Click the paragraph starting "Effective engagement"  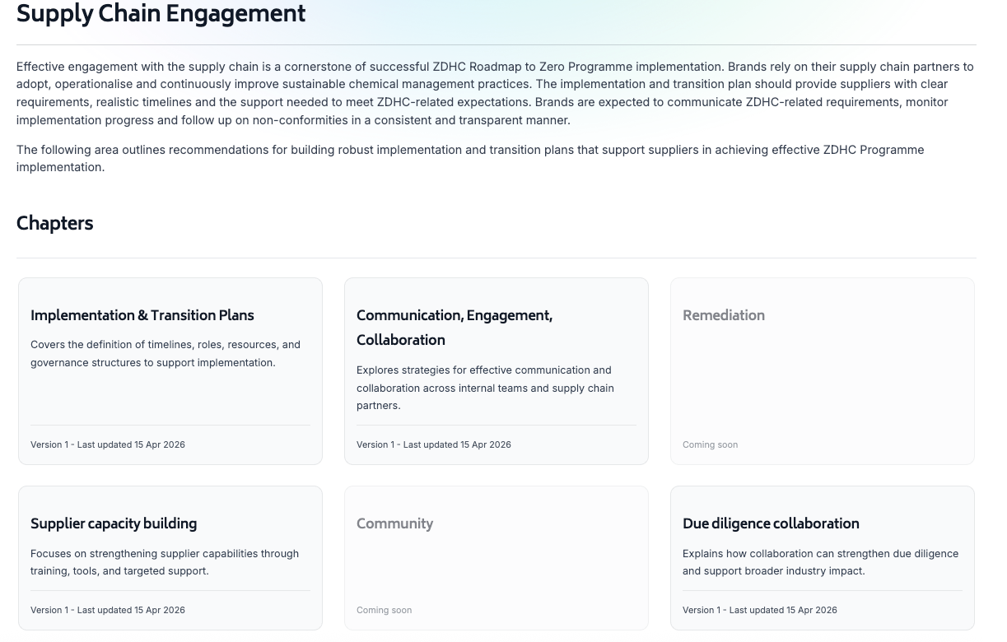pyautogui.click(x=494, y=93)
